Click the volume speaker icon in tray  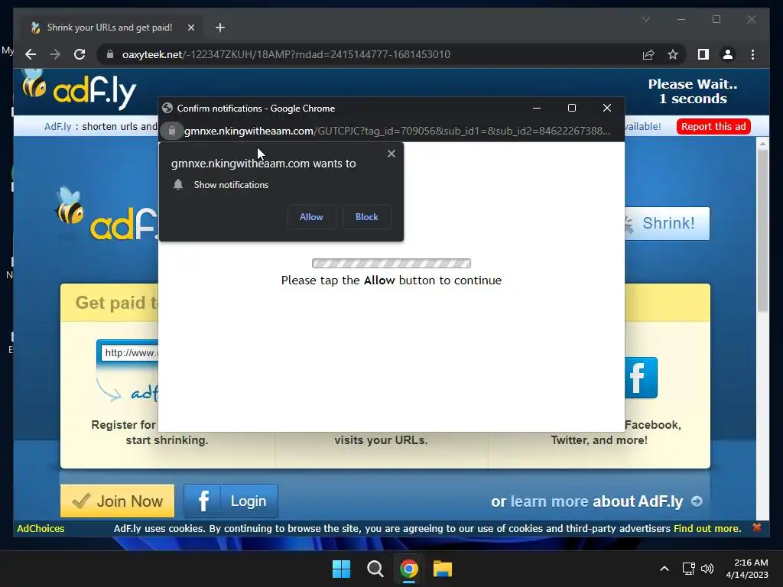click(707, 569)
